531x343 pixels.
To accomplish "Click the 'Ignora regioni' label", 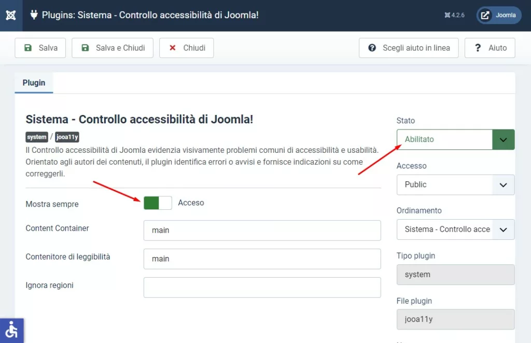I will 49,285.
